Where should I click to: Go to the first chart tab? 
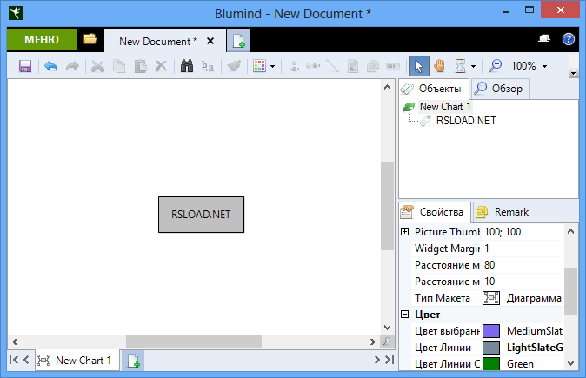pos(13,360)
